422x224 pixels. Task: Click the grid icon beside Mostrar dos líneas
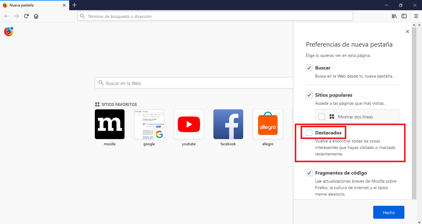(332, 116)
